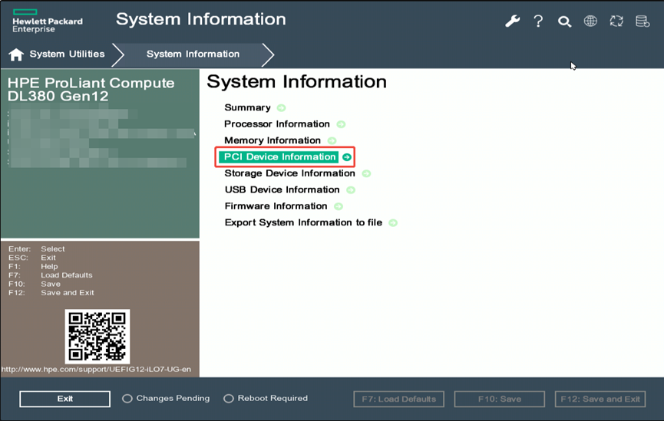Open help with the question mark icon
Image resolution: width=664 pixels, height=421 pixels.
pos(538,21)
